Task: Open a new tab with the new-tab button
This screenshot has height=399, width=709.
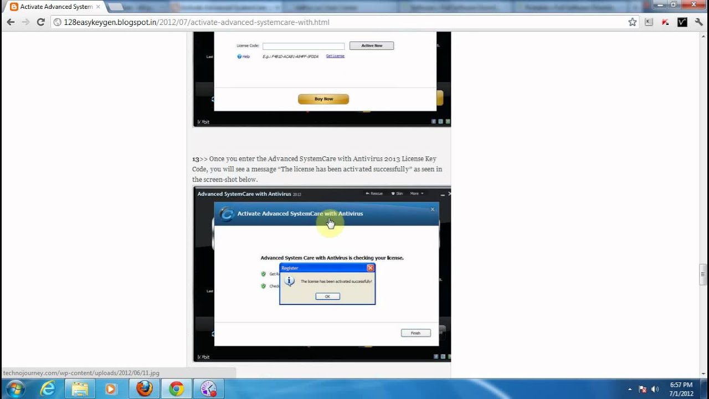Action: pyautogui.click(x=115, y=7)
